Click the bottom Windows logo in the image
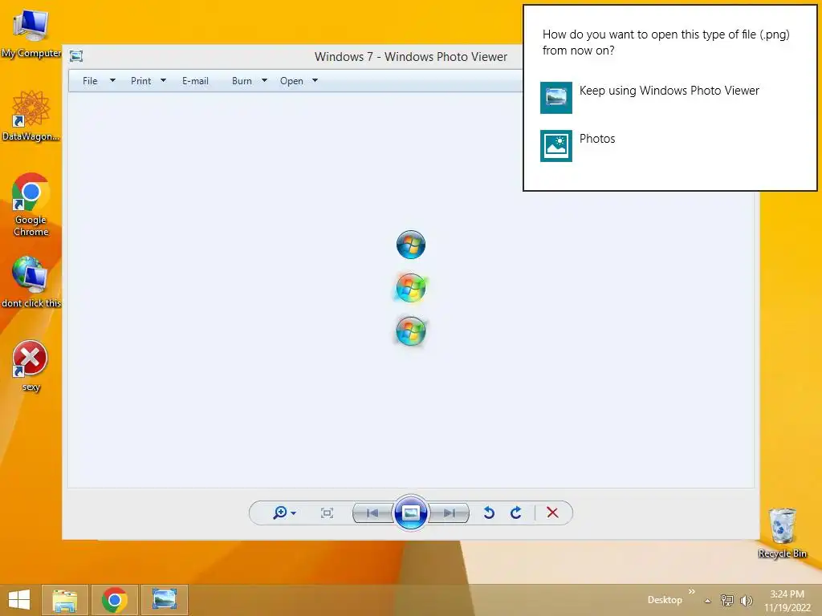 410,331
